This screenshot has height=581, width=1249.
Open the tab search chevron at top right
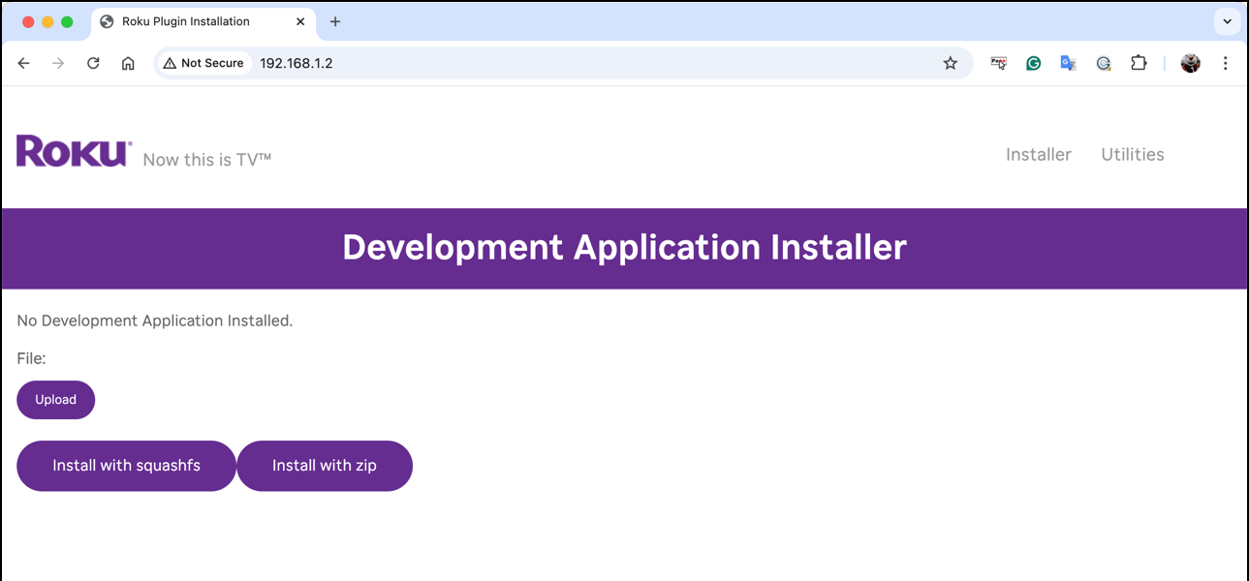coord(1227,20)
